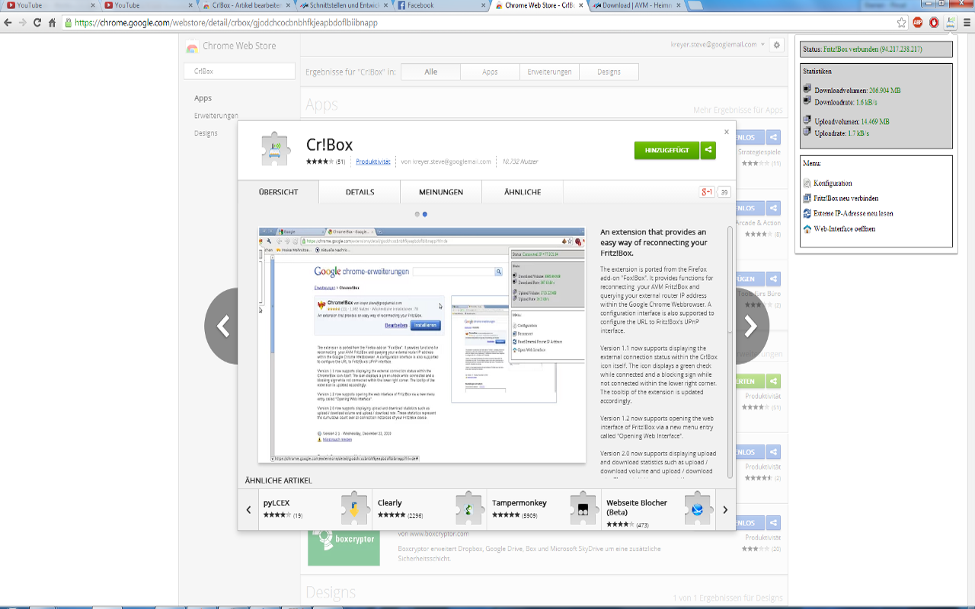Viewport: 975px width, 609px height.
Task: Click the Cr!Box star rating
Action: [x=319, y=162]
